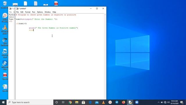The width and height of the screenshot is (186, 105).
Task: Click the taskbar clock showing 10:54 AM
Action: pos(174,102)
